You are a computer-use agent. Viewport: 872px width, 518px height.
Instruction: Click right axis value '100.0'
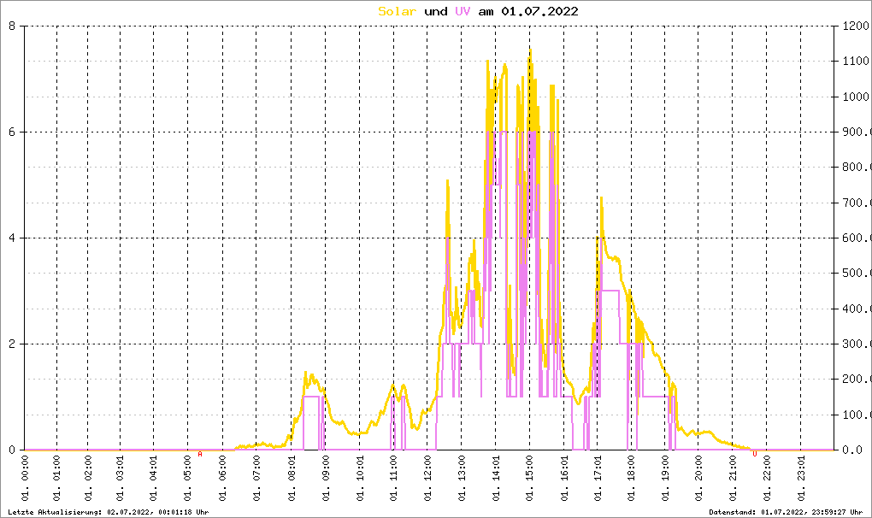[856, 415]
